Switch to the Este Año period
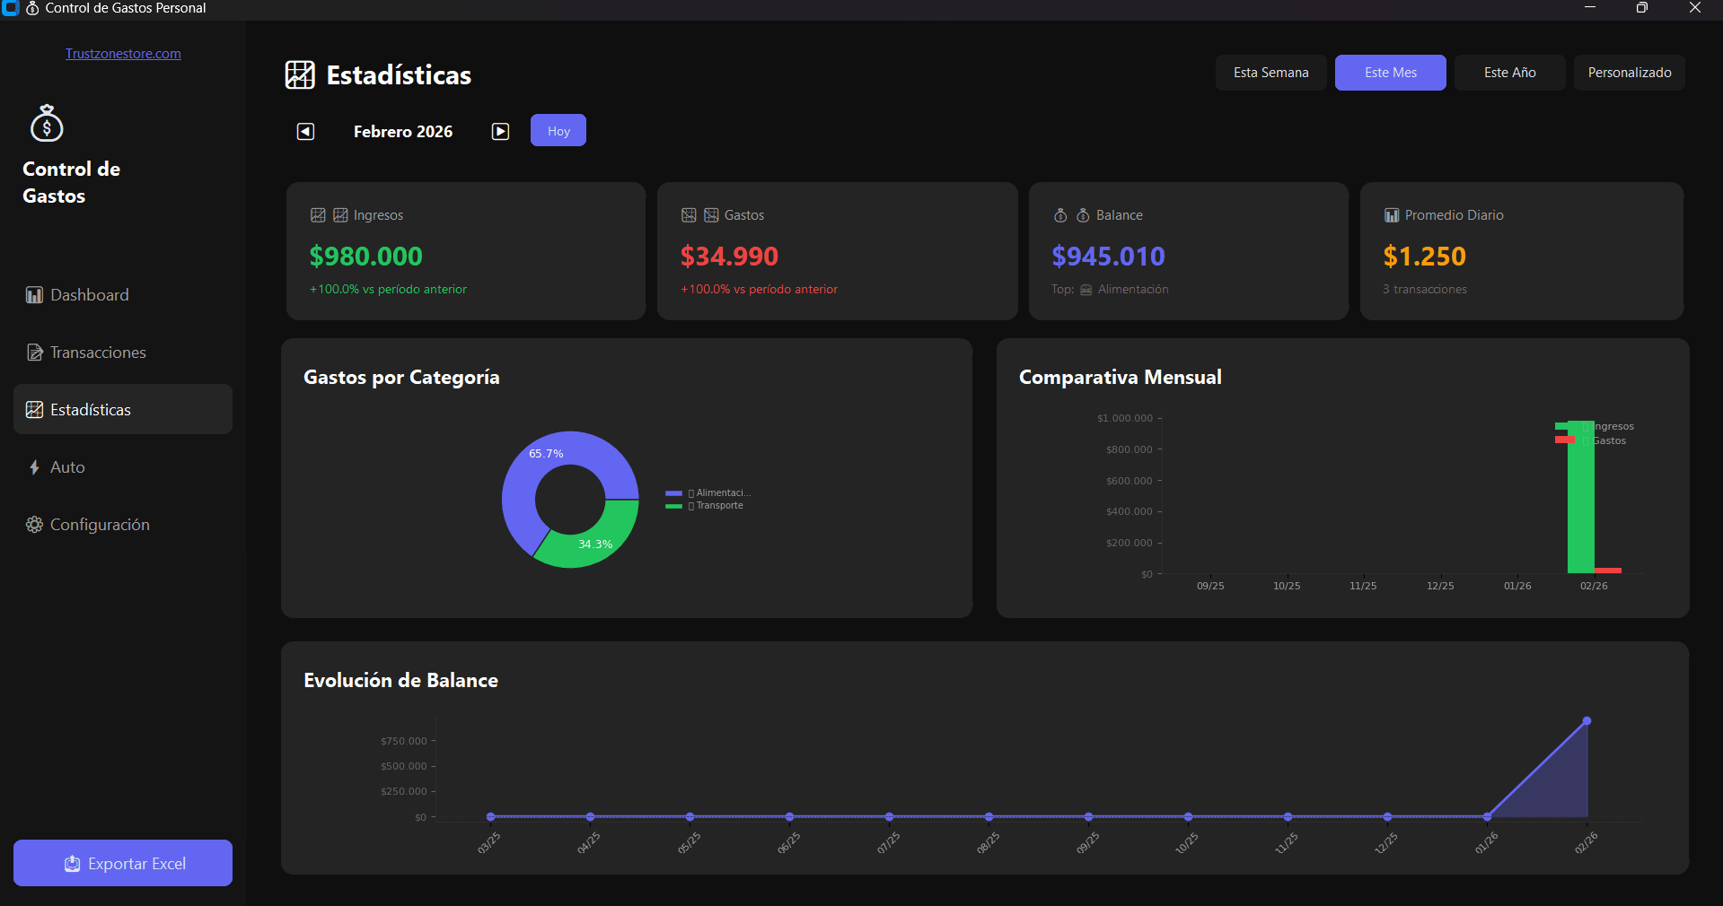 click(1509, 72)
